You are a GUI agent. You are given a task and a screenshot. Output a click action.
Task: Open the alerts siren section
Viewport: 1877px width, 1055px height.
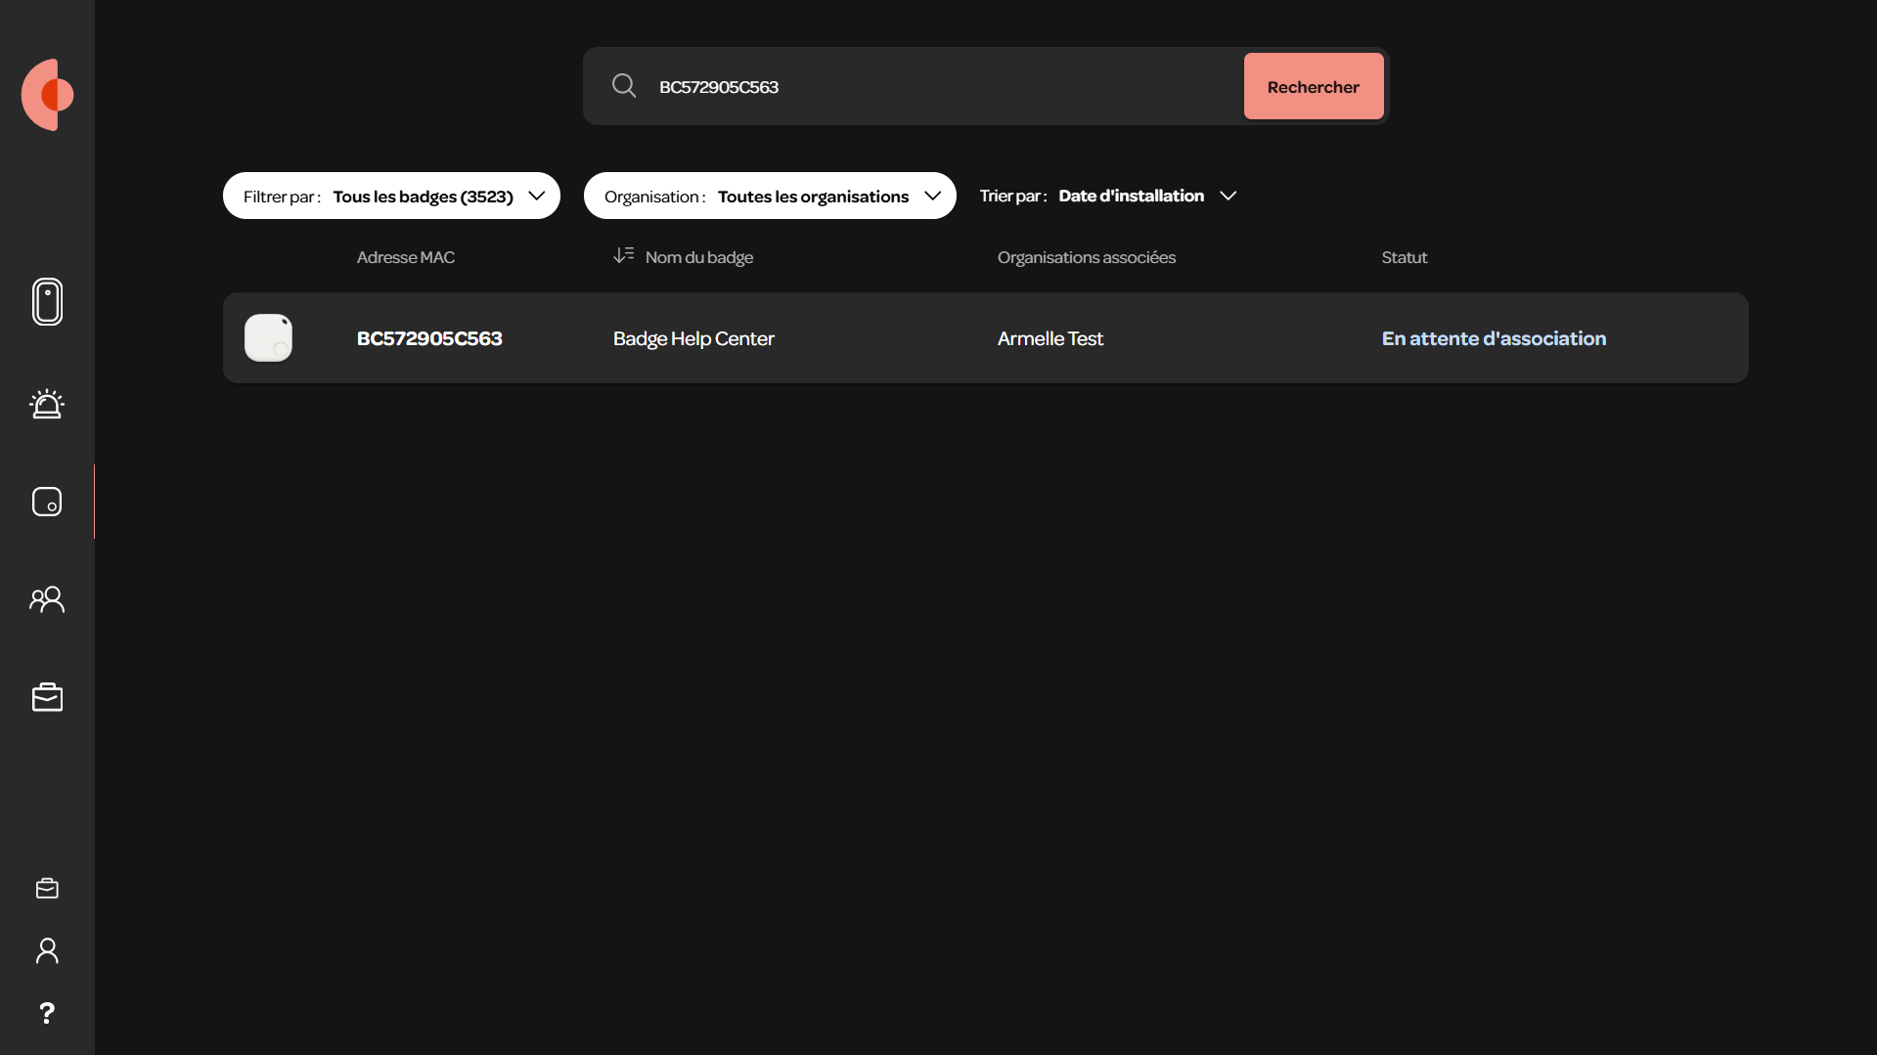click(x=47, y=404)
